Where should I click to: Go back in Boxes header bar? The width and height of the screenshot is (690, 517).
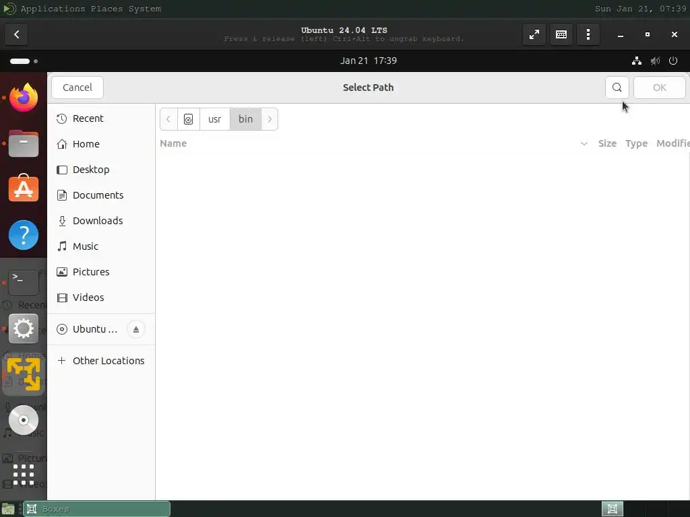tap(16, 34)
